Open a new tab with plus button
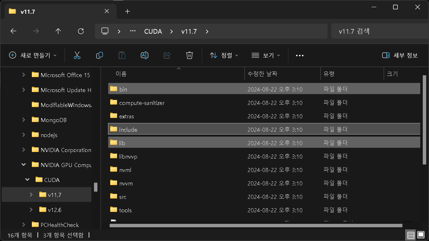The image size is (429, 241). pyautogui.click(x=127, y=11)
